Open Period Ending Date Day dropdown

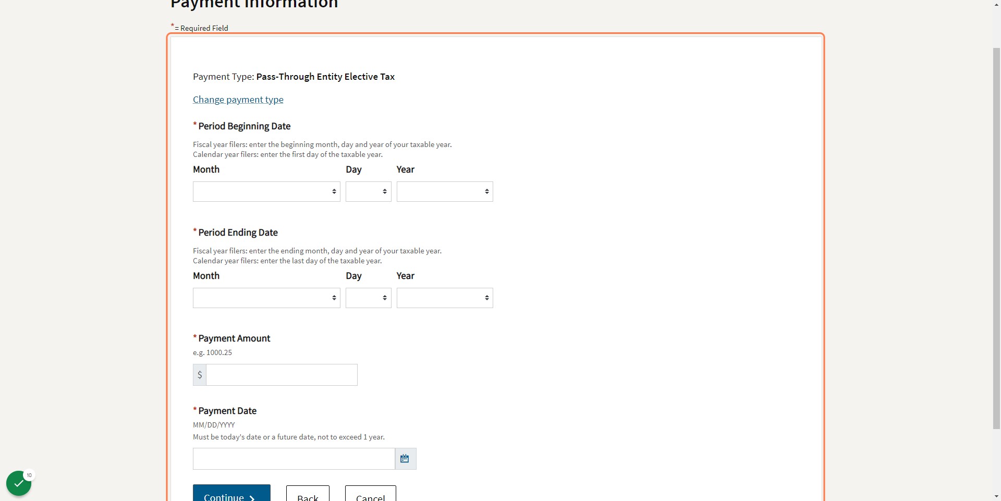point(368,298)
